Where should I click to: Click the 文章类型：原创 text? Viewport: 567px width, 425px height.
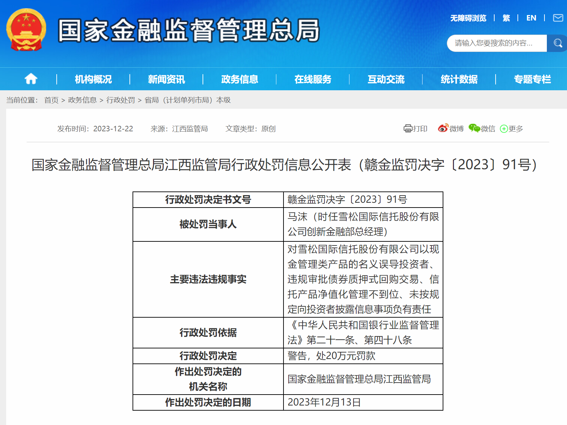(x=250, y=129)
